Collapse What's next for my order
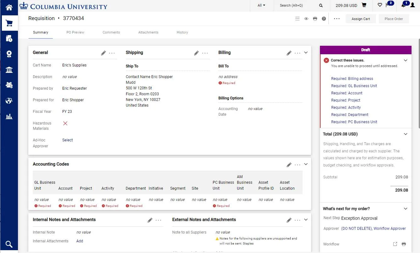 (x=406, y=208)
